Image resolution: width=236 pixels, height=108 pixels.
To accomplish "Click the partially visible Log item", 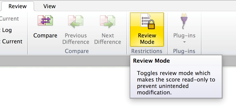I will [x=6, y=30].
